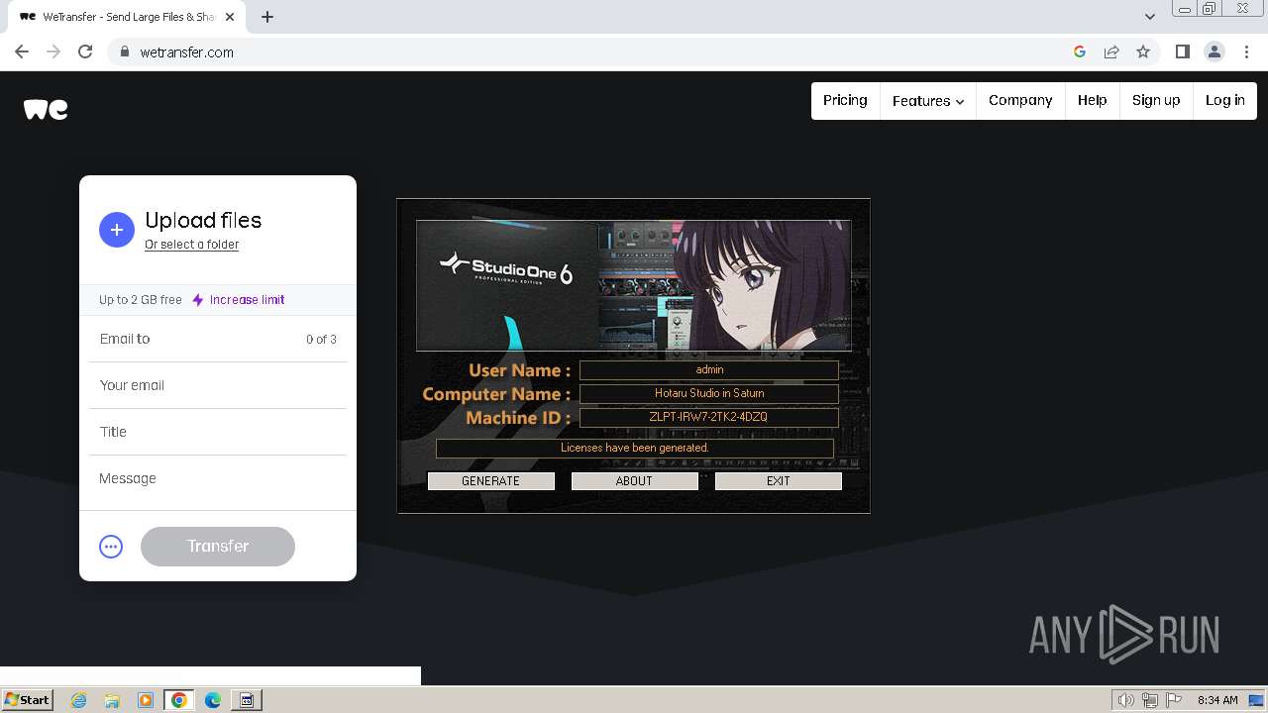Expand the Features dropdown
The image size is (1268, 713).
[928, 101]
